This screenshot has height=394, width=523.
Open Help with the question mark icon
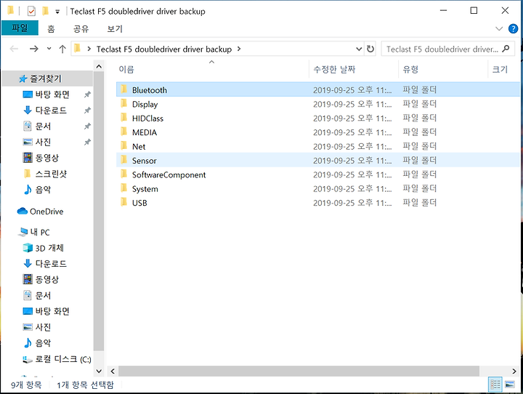tap(513, 29)
